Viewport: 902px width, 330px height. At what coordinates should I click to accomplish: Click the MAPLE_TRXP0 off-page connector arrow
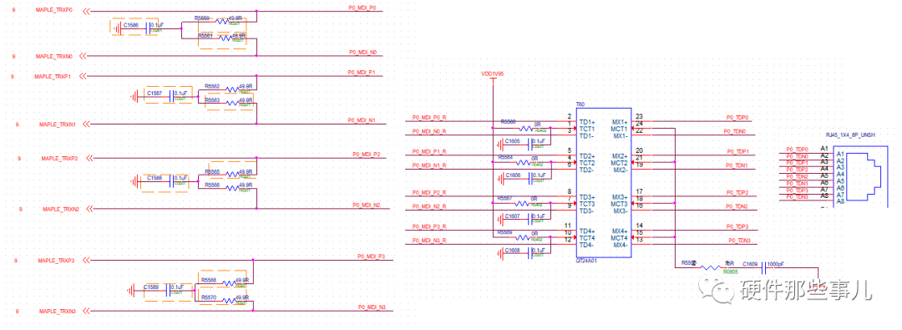pyautogui.click(x=85, y=11)
